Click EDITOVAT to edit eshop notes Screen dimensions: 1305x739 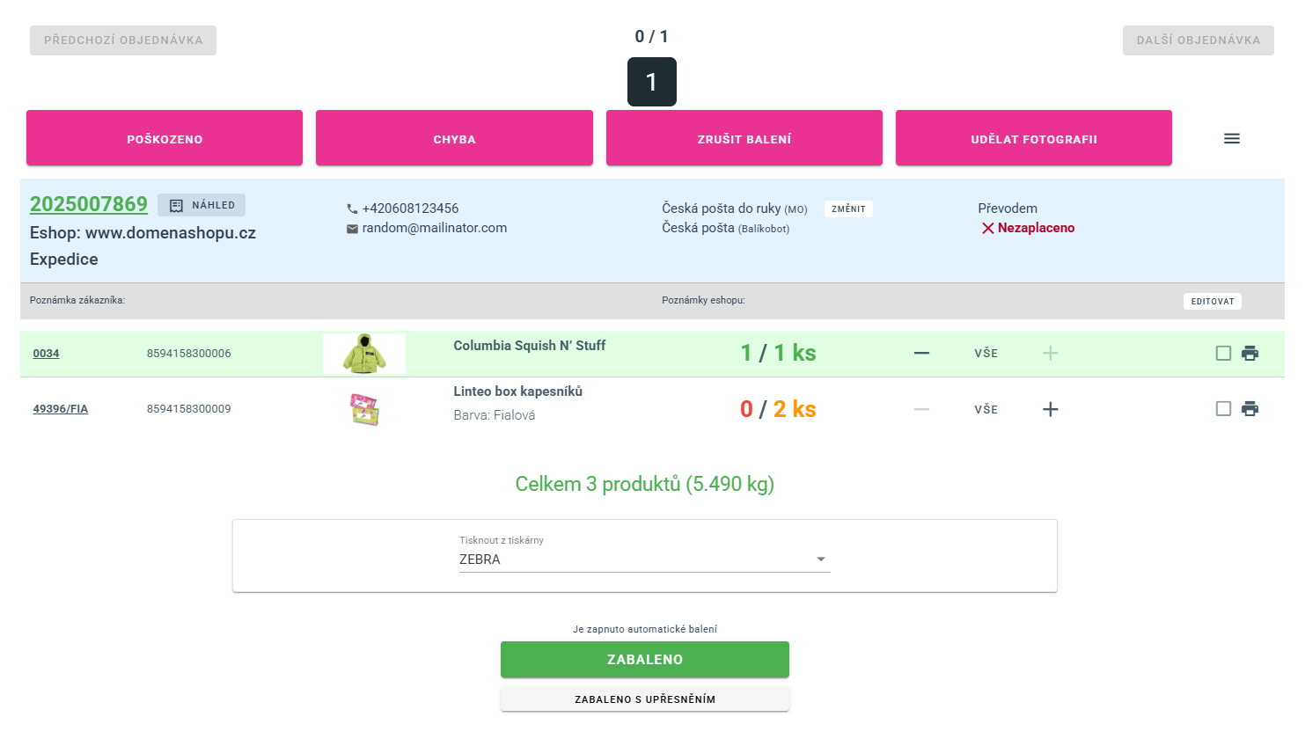click(x=1212, y=301)
